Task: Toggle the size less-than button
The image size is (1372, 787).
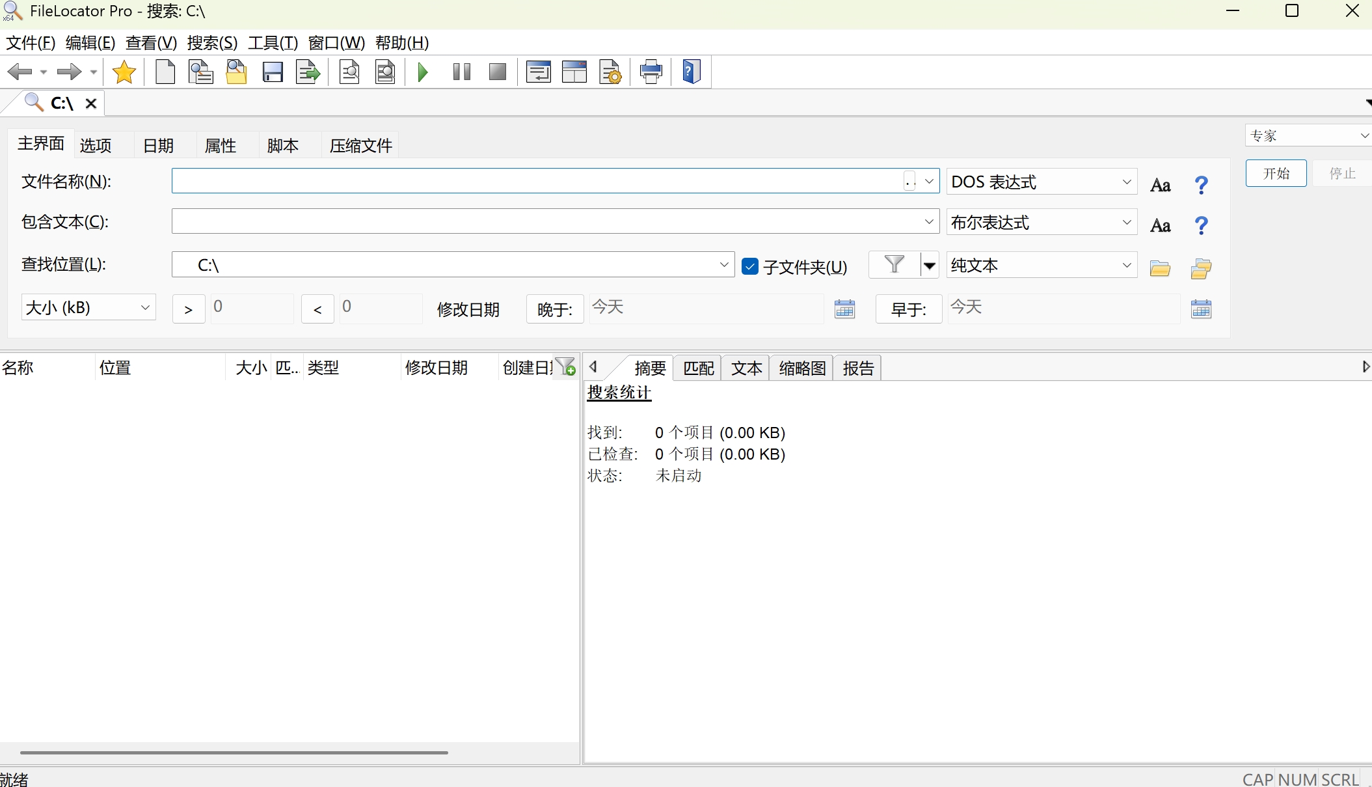Action: [x=317, y=309]
